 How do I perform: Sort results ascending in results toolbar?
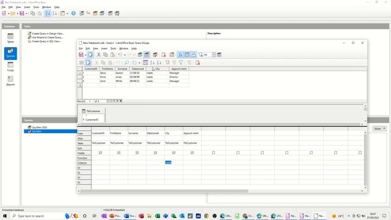152,62
